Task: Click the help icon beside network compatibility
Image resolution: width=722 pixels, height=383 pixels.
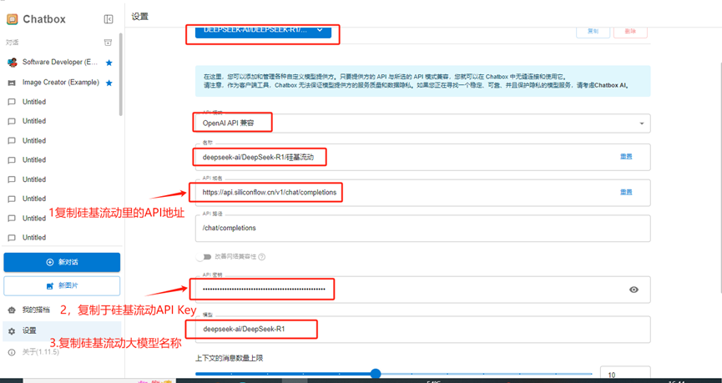Action: (x=262, y=257)
